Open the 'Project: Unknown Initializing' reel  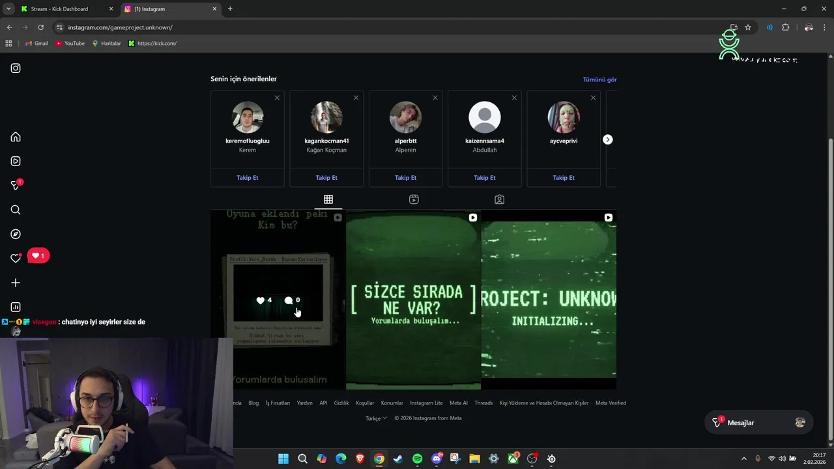(x=549, y=300)
